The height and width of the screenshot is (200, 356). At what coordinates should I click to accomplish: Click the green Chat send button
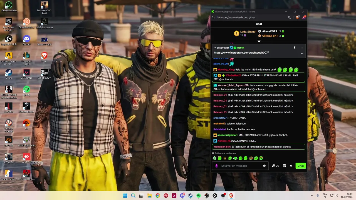301,166
